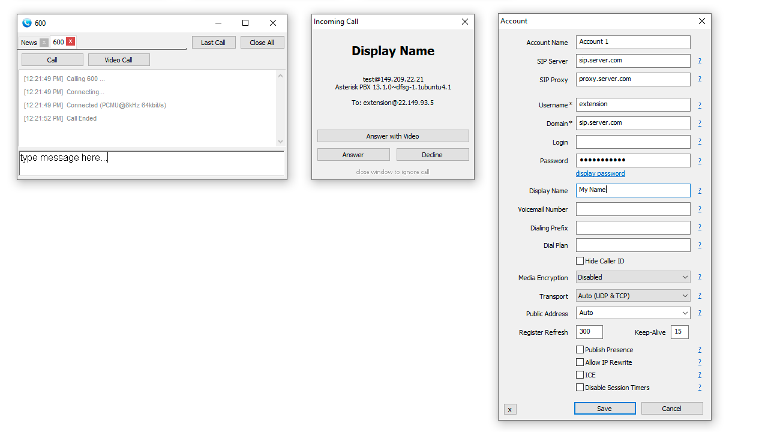Click help icon next to Media Encryption

[x=700, y=277]
